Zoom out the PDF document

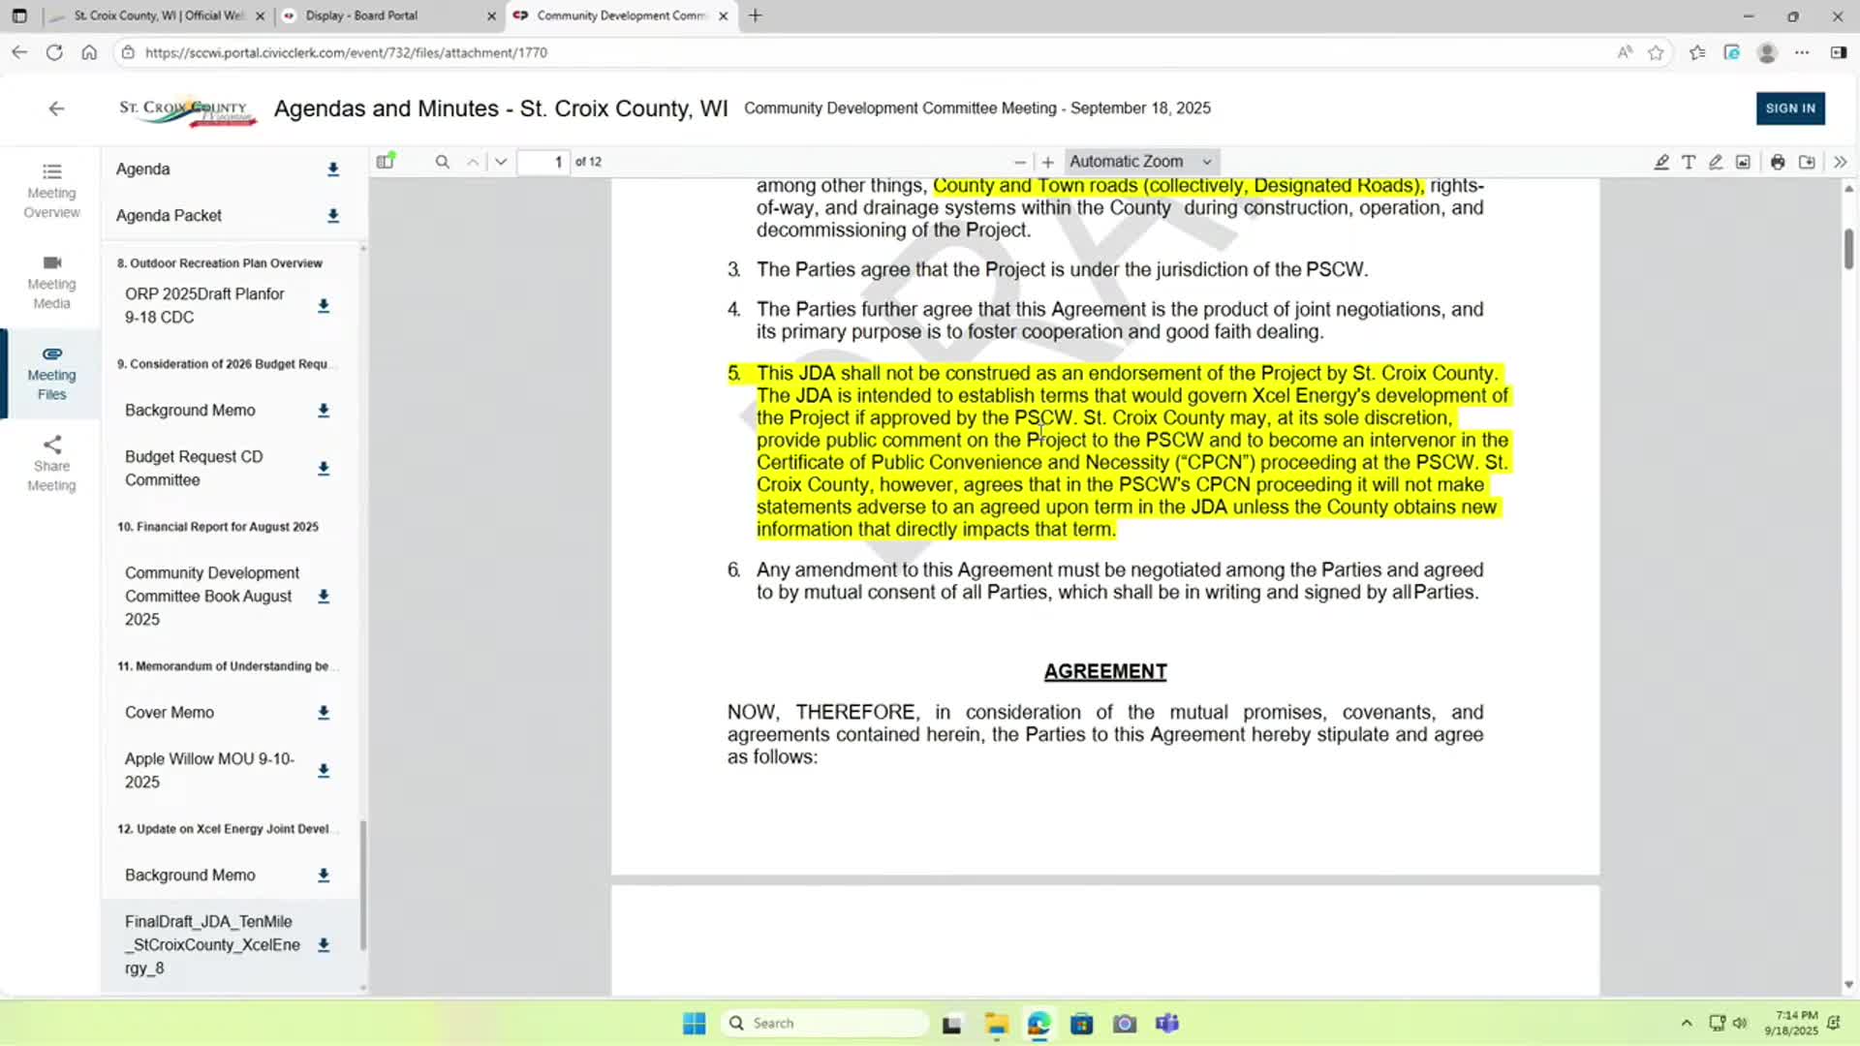click(1019, 162)
